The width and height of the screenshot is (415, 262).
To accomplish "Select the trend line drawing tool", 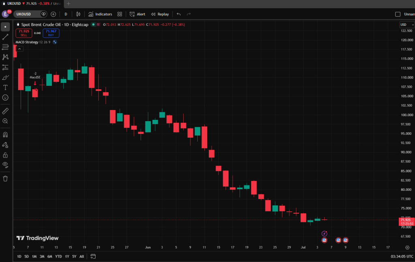I will [x=5, y=37].
